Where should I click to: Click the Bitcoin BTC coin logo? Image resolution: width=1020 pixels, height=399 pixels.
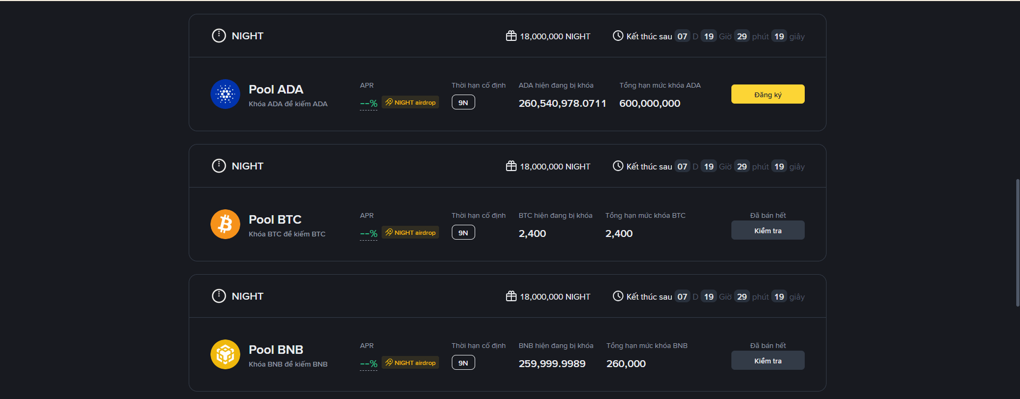[225, 224]
